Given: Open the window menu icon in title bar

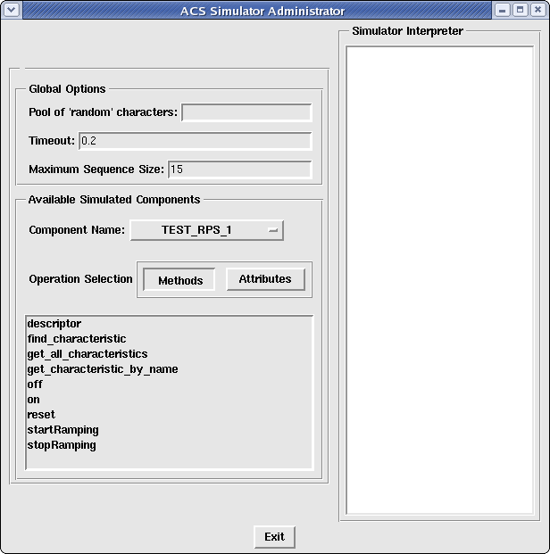Looking at the screenshot, I should coord(10,11).
